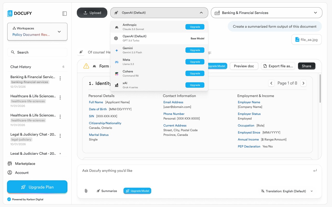Click the attachment paperclip icon
Screen dimensions: 332x207
tap(86, 191)
